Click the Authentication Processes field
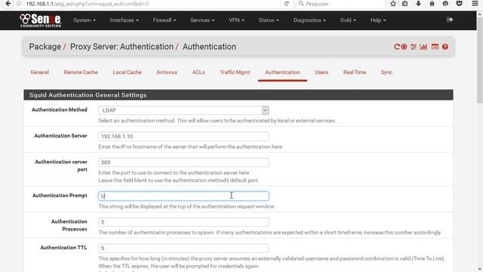Image resolution: width=483 pixels, height=272 pixels. 183,222
